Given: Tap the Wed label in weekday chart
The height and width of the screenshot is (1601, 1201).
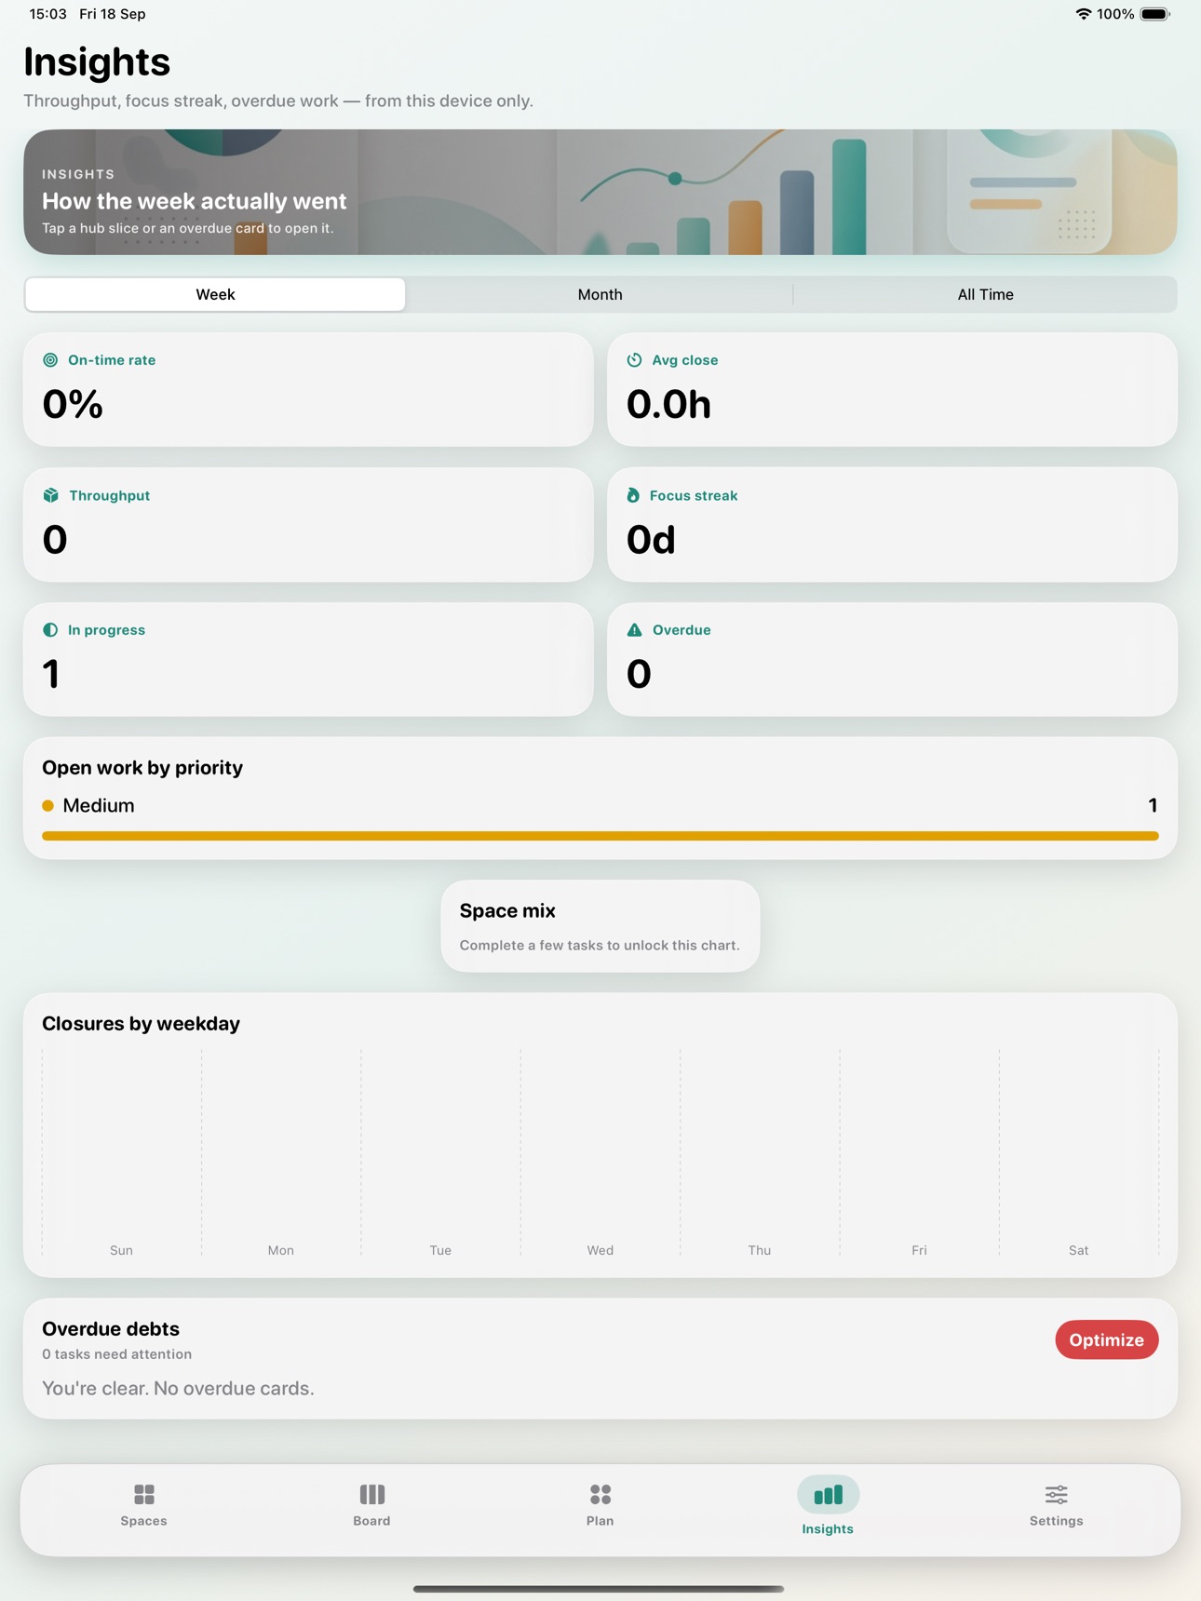Looking at the screenshot, I should [600, 1250].
